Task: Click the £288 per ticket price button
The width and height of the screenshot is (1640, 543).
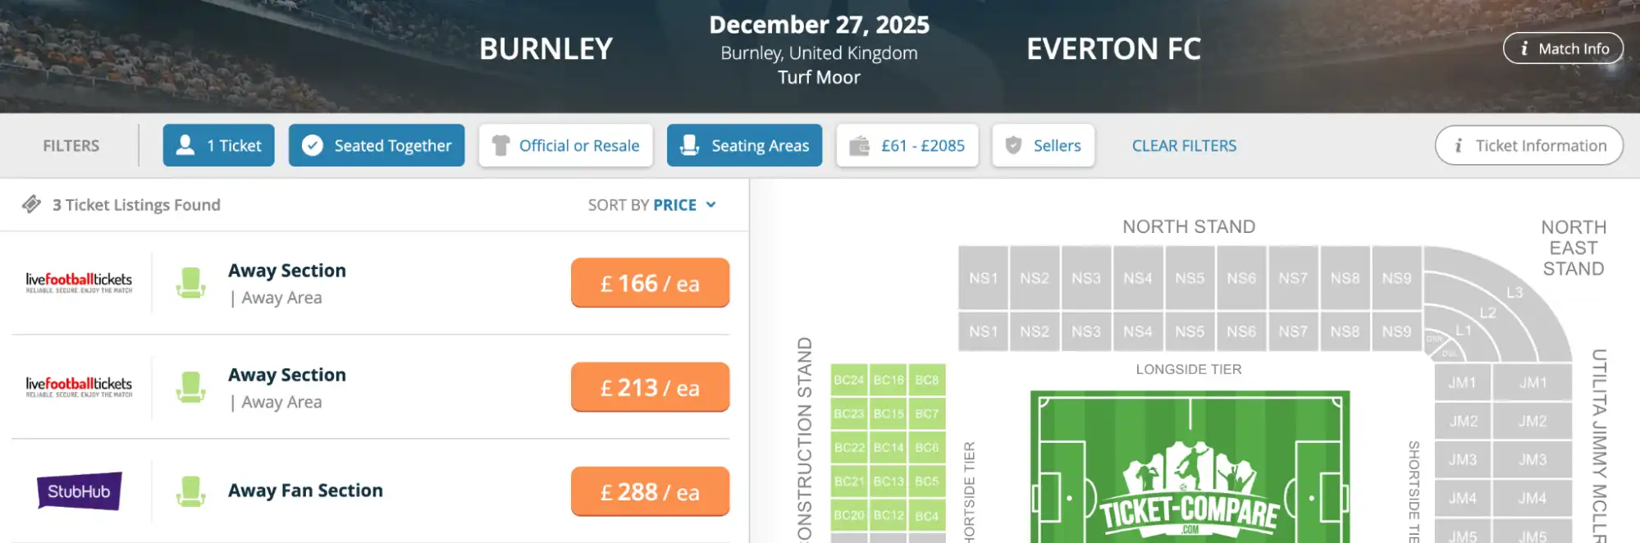Action: click(x=650, y=491)
